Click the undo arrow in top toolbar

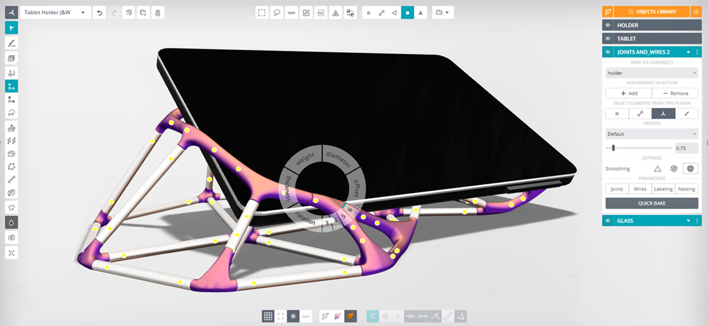coord(100,12)
